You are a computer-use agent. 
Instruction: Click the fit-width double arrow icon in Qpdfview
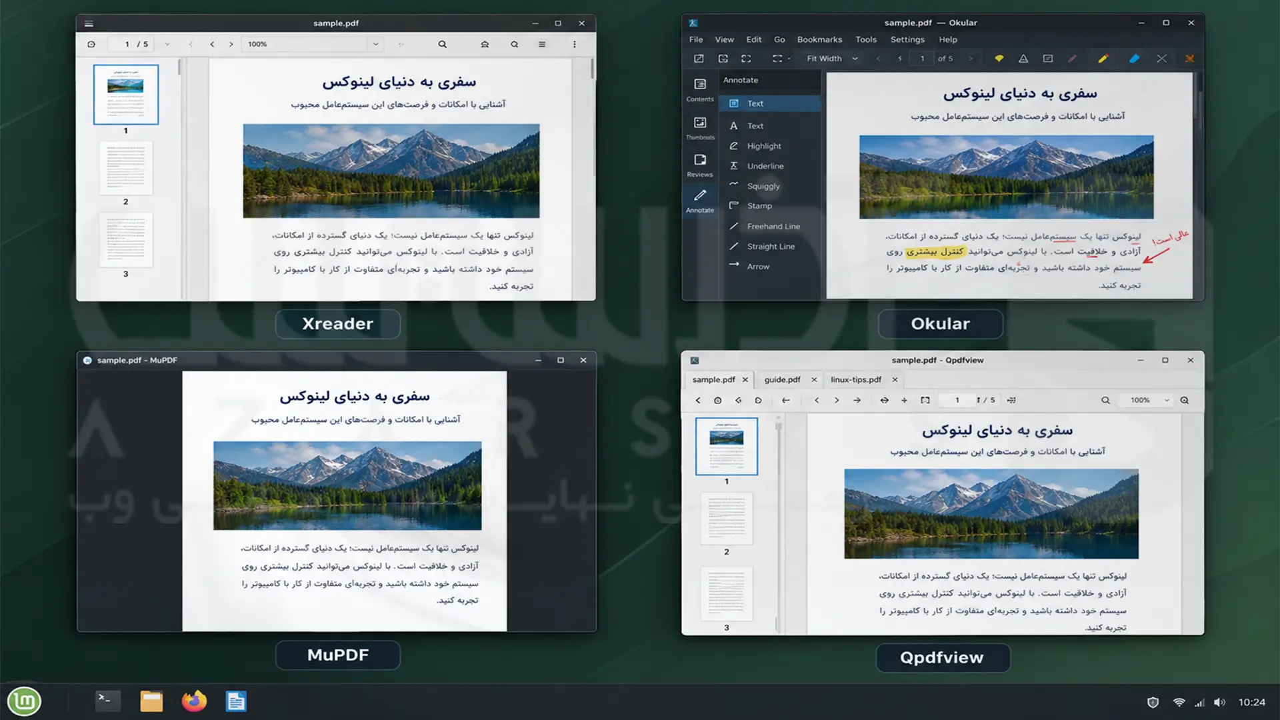point(884,401)
